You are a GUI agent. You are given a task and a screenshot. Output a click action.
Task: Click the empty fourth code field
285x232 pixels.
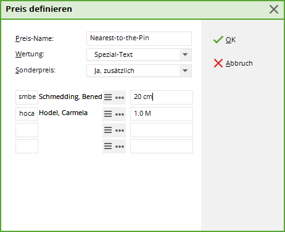[x=27, y=146]
